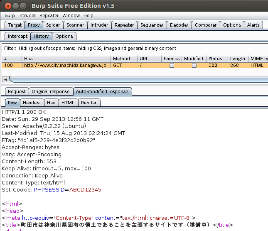Open the Window menu

(x=71, y=15)
